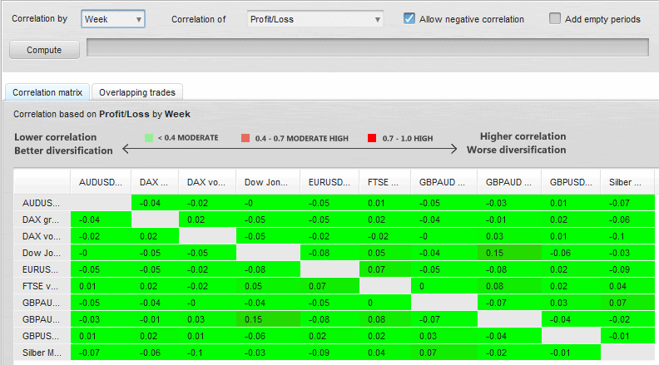Select the DAX vo... row label
The width and height of the screenshot is (659, 365).
click(x=42, y=236)
